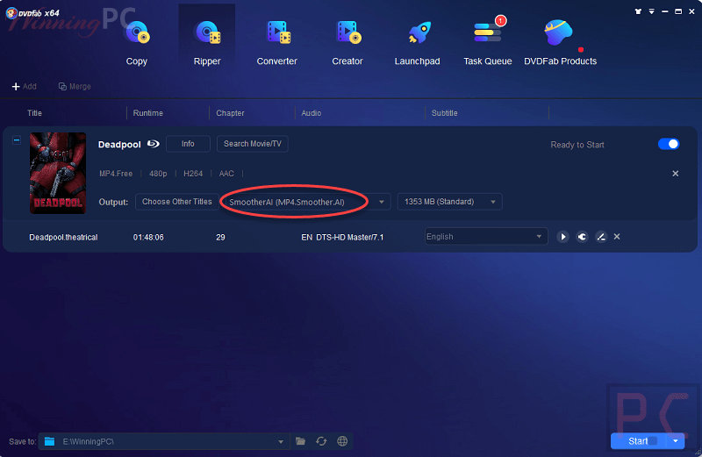Image resolution: width=702 pixels, height=457 pixels.
Task: Click the Chapter column header
Action: tap(230, 113)
